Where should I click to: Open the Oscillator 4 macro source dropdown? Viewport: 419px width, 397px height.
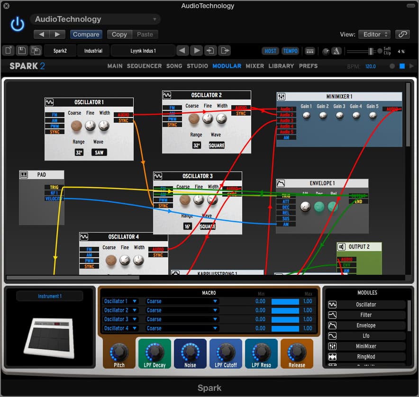click(x=120, y=328)
